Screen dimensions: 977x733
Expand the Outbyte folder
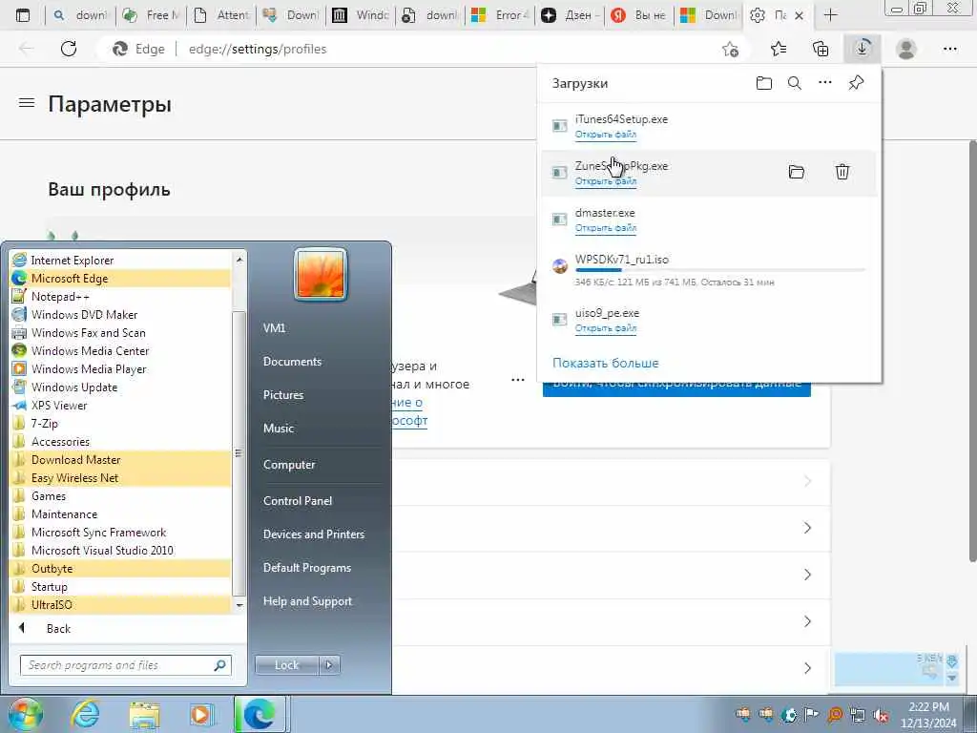(121, 569)
